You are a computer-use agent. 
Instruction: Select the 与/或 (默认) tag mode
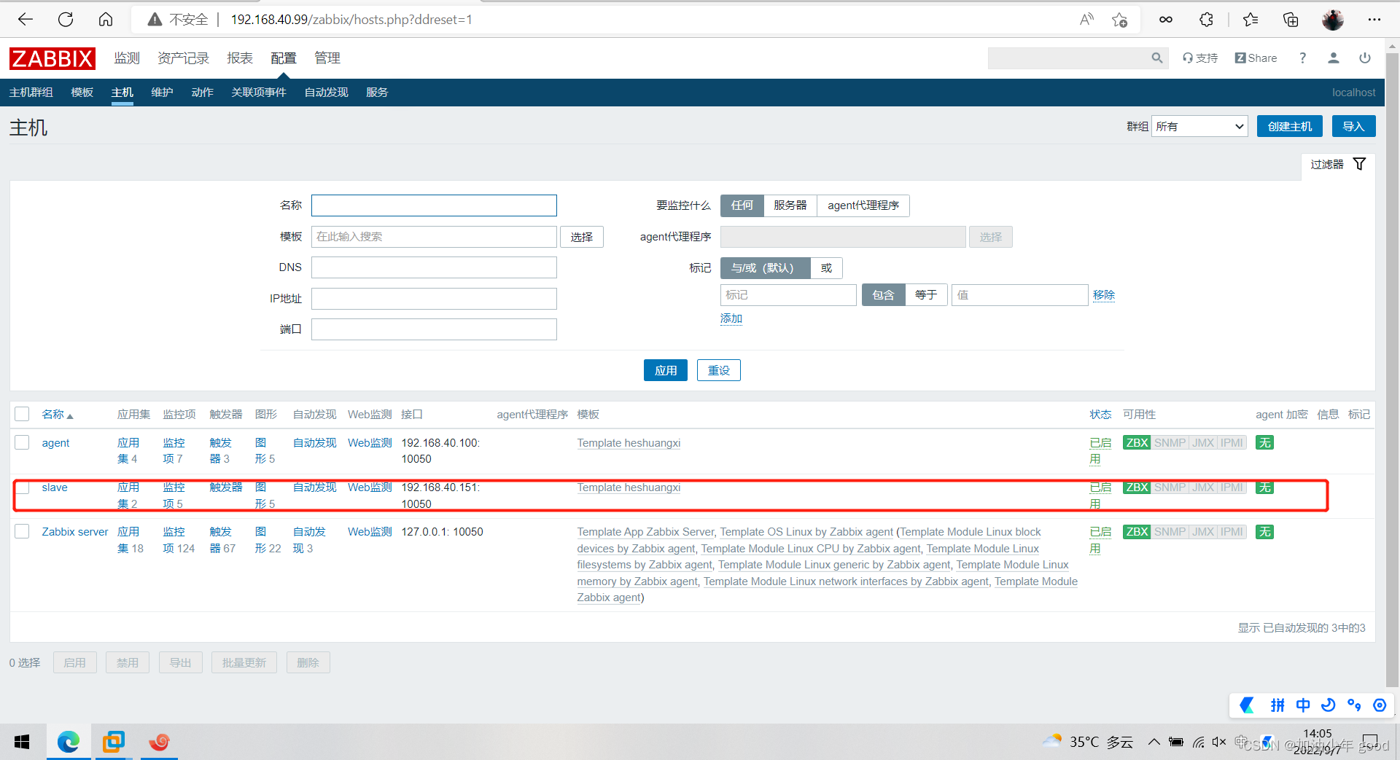tap(766, 268)
